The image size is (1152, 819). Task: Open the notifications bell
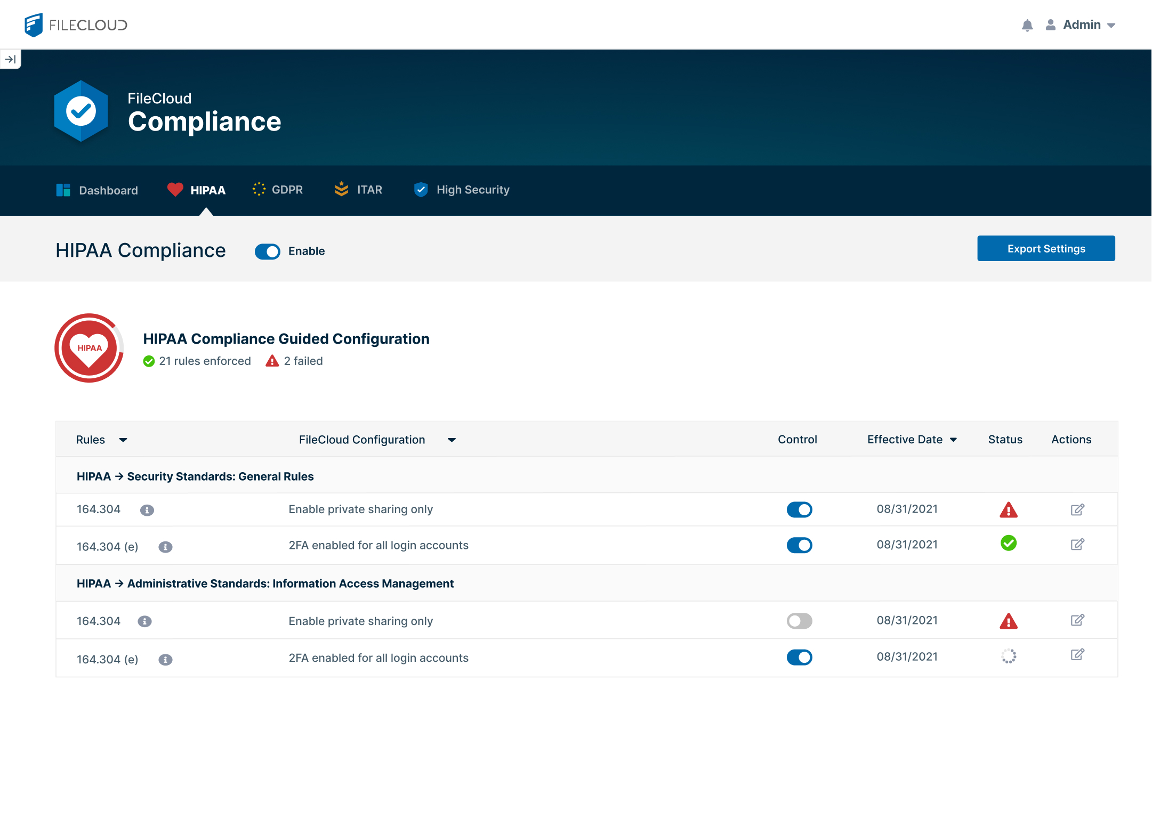(x=1027, y=25)
